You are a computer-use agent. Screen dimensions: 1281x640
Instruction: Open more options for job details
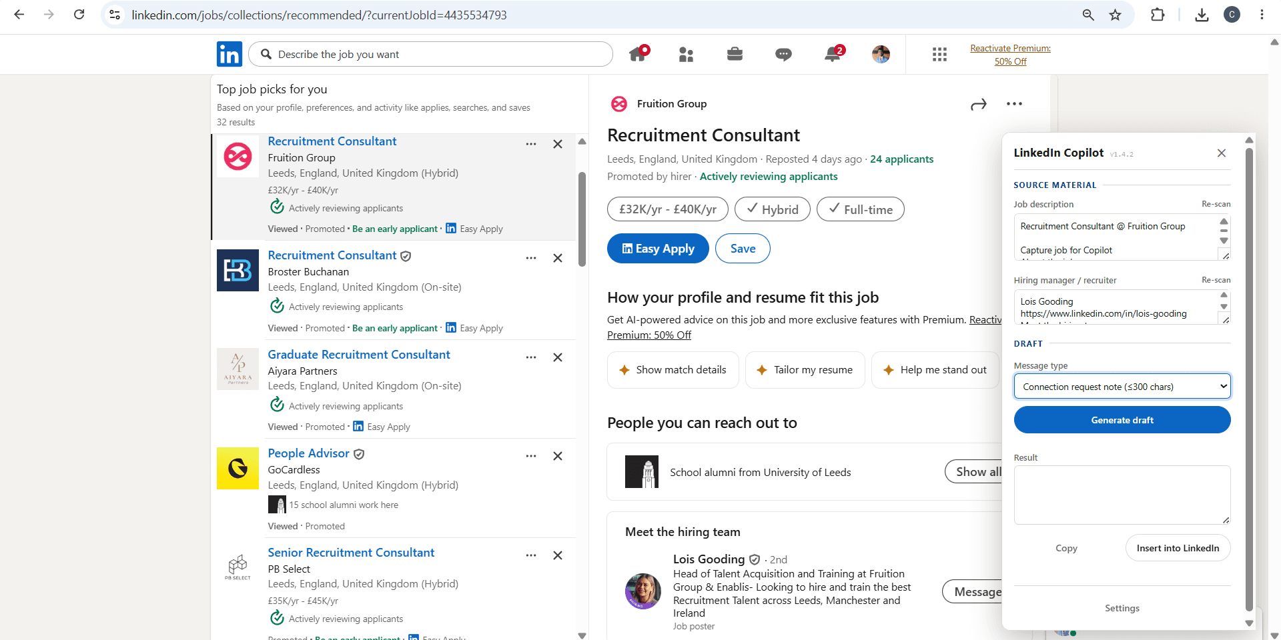(x=1014, y=103)
